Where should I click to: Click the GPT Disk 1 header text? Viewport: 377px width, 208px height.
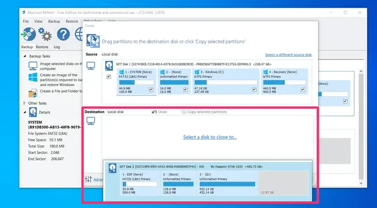(193, 64)
